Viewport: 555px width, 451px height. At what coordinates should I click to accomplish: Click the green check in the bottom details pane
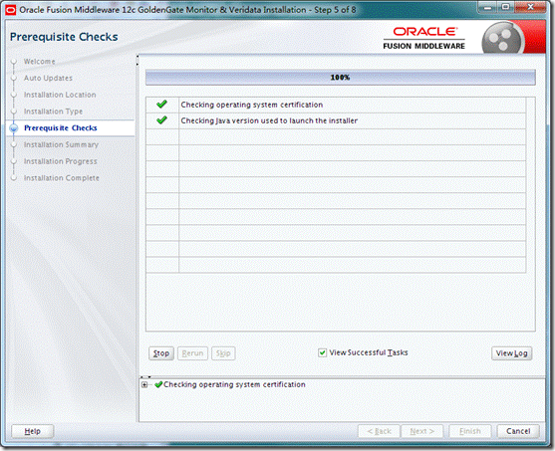coord(158,384)
